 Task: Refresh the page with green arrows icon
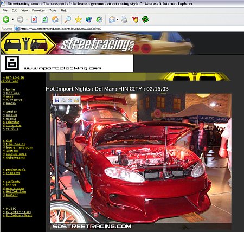click(44, 20)
